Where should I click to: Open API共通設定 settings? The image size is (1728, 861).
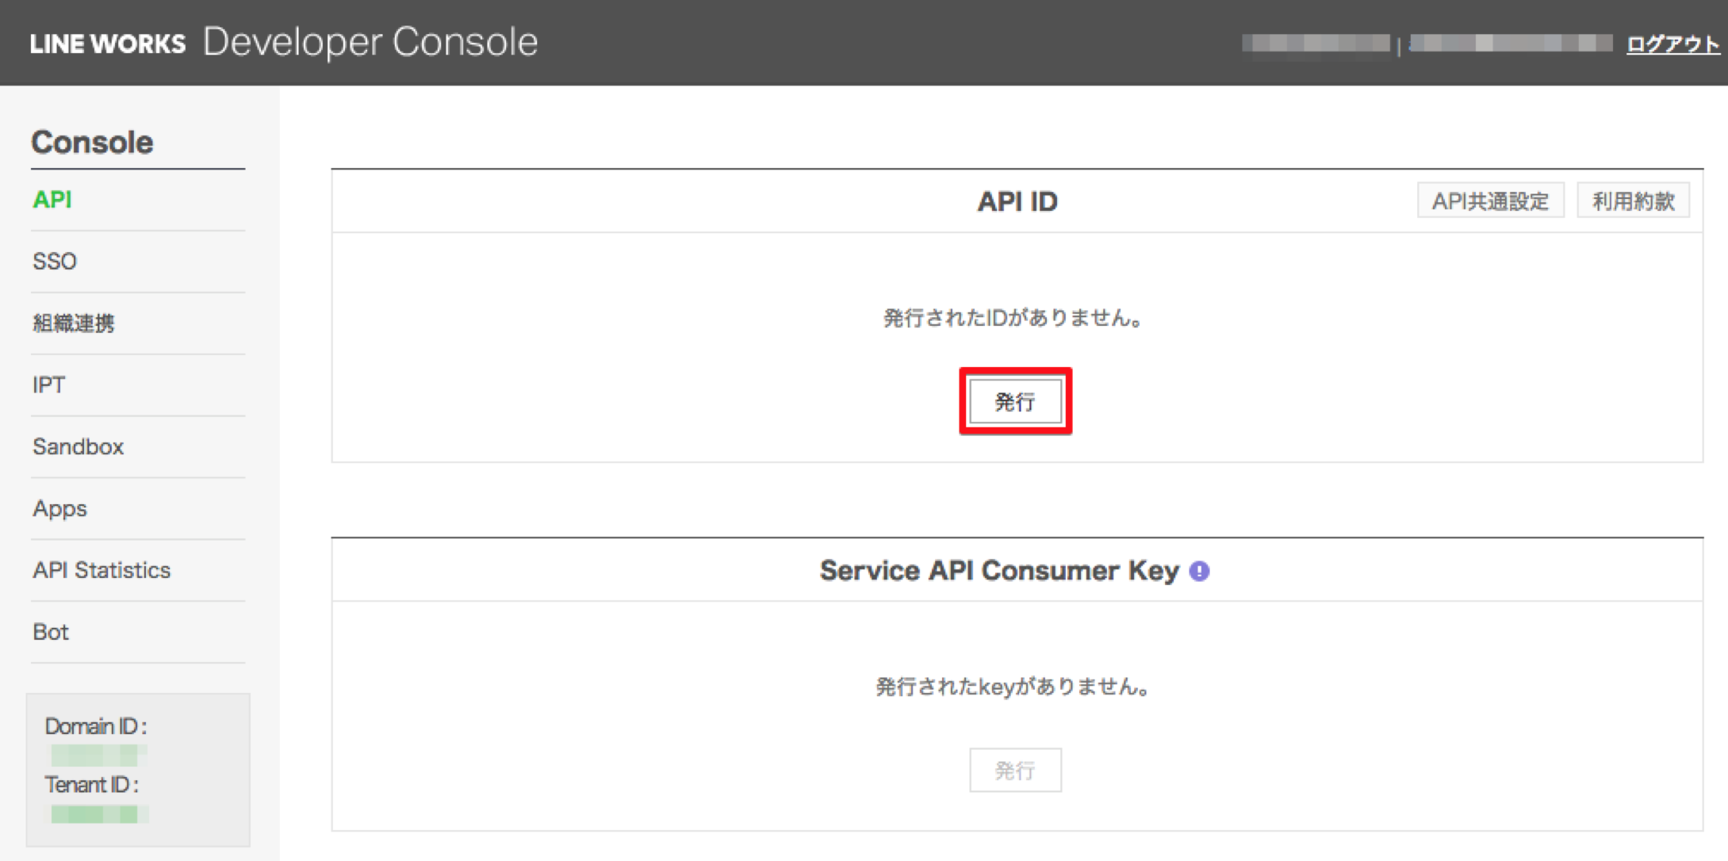point(1491,201)
